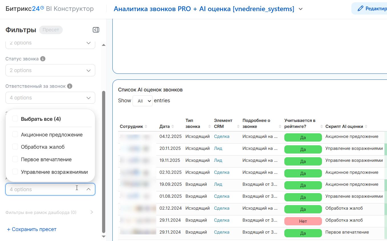The width and height of the screenshot is (387, 241).
Task: Click info icon next to Статус звонка
Action: tap(43, 59)
